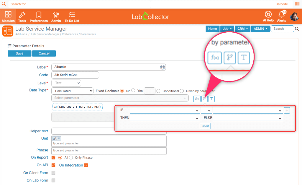
Task: Enable the On Client Form checkbox
Action: (53, 173)
